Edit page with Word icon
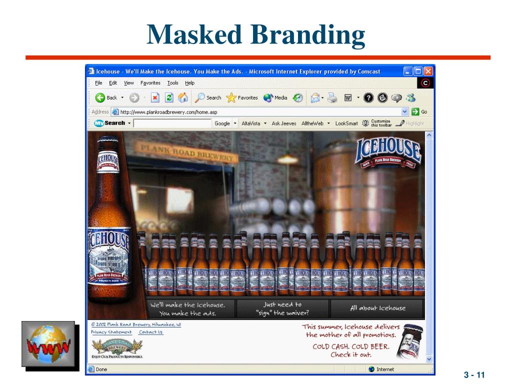This screenshot has height=384, width=512. coord(348,97)
